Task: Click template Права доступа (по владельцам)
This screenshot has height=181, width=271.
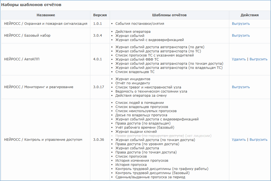Action: pyautogui.click(x=143, y=123)
